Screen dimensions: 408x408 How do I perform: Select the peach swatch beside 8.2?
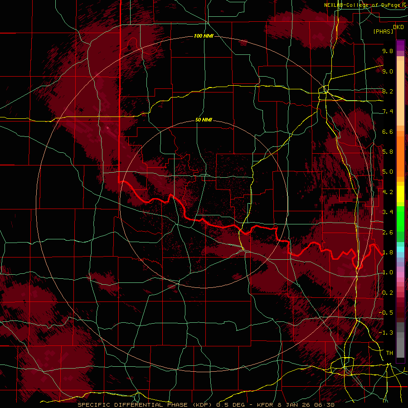pos(400,91)
